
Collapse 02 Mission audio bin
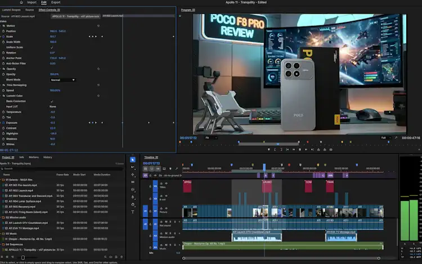(1, 217)
